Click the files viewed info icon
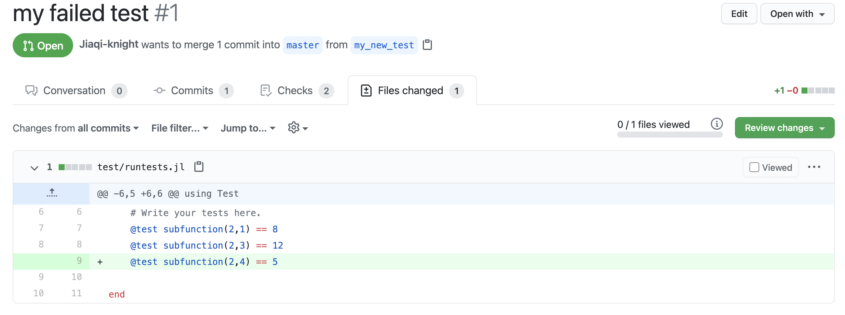The image size is (845, 315). point(717,124)
